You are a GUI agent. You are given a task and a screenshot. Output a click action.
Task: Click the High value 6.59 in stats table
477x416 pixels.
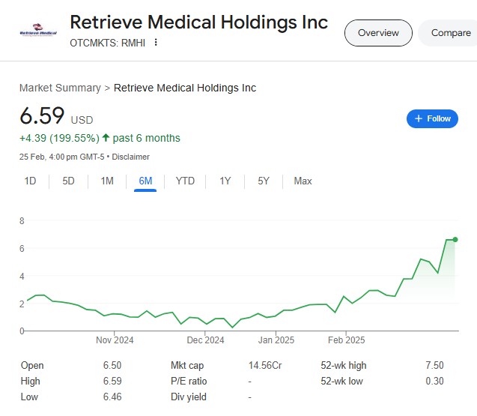pos(112,382)
